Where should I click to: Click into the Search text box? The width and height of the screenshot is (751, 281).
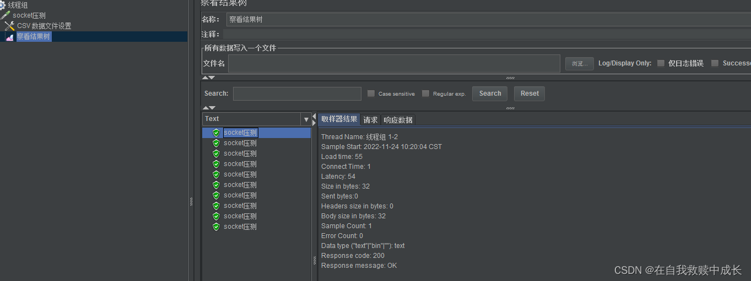[x=297, y=93]
